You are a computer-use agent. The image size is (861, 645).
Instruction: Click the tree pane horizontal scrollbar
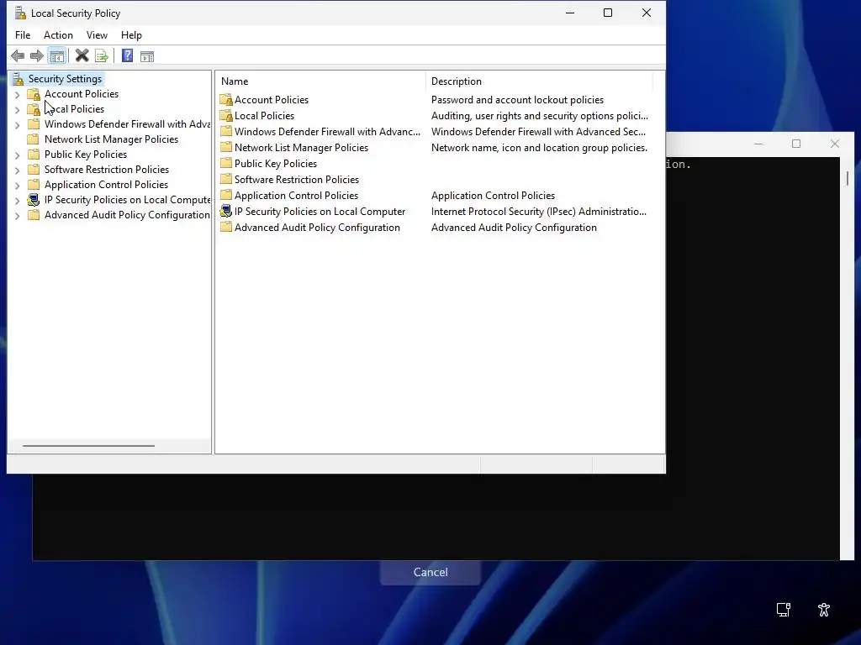pos(88,446)
